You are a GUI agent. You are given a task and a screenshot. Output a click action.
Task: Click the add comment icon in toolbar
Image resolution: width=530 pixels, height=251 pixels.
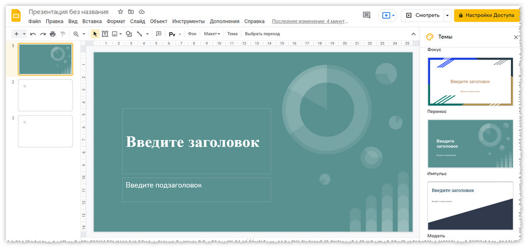click(x=159, y=34)
